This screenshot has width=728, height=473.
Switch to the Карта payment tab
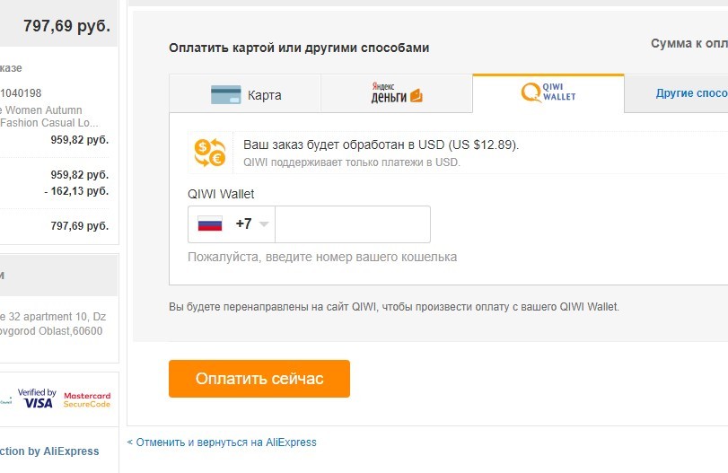[245, 93]
